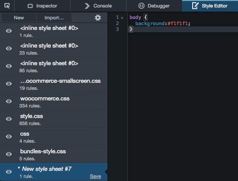The width and height of the screenshot is (238, 181).
Task: Click the Debugger pause icon
Action: 141,6
